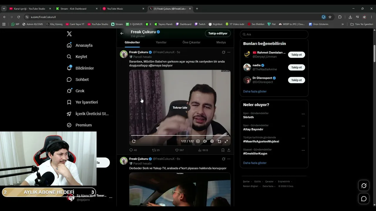Follow Dr Disrespect with 'Takip et'
This screenshot has height=211, width=376.
coord(296,80)
